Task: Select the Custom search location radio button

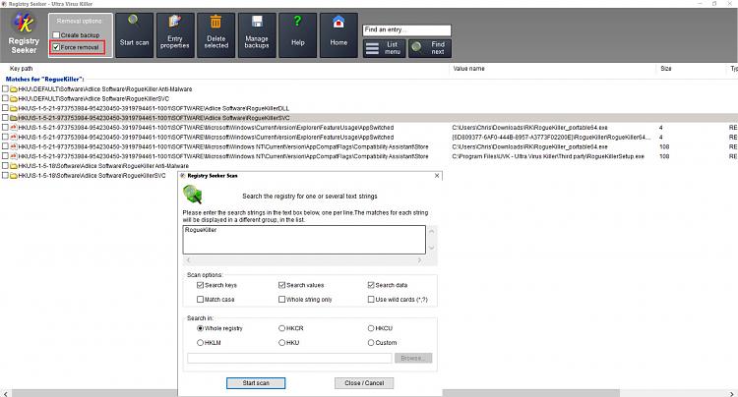Action: click(371, 343)
